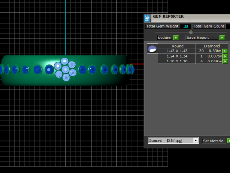Select the 1.30 X 1.30 gem row
This screenshot has height=173, width=230.
coord(193,62)
